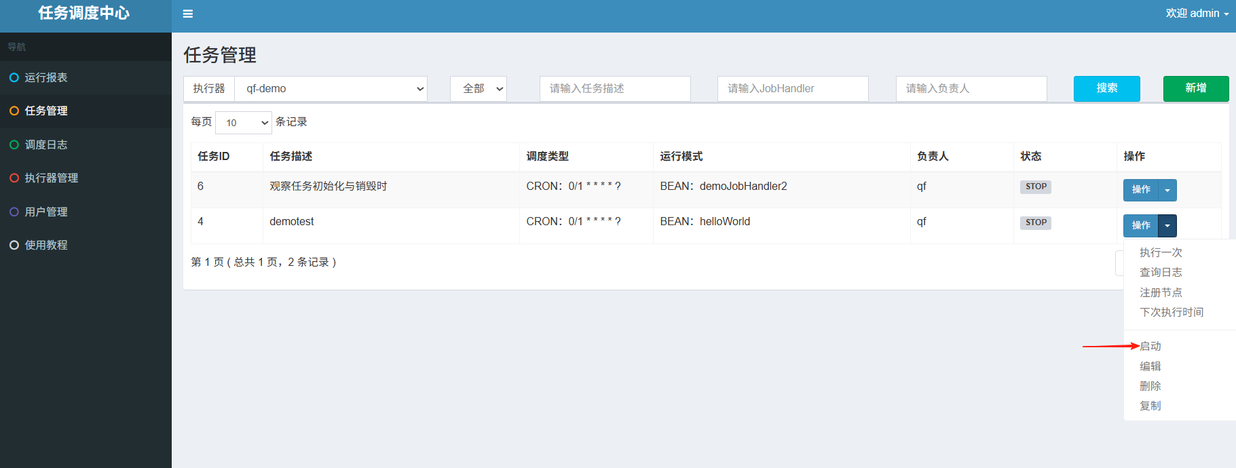1236x468 pixels.
Task: Open the 每页 10 records dropdown
Action: pos(244,123)
